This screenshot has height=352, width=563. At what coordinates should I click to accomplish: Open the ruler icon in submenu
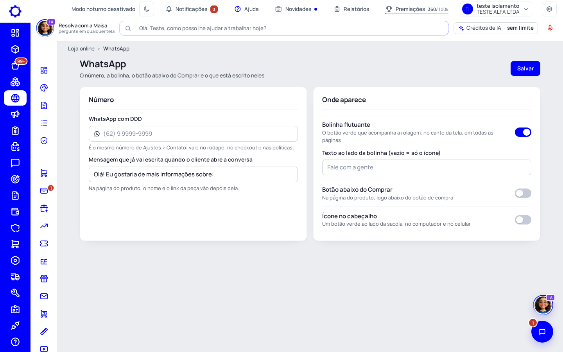[44, 331]
